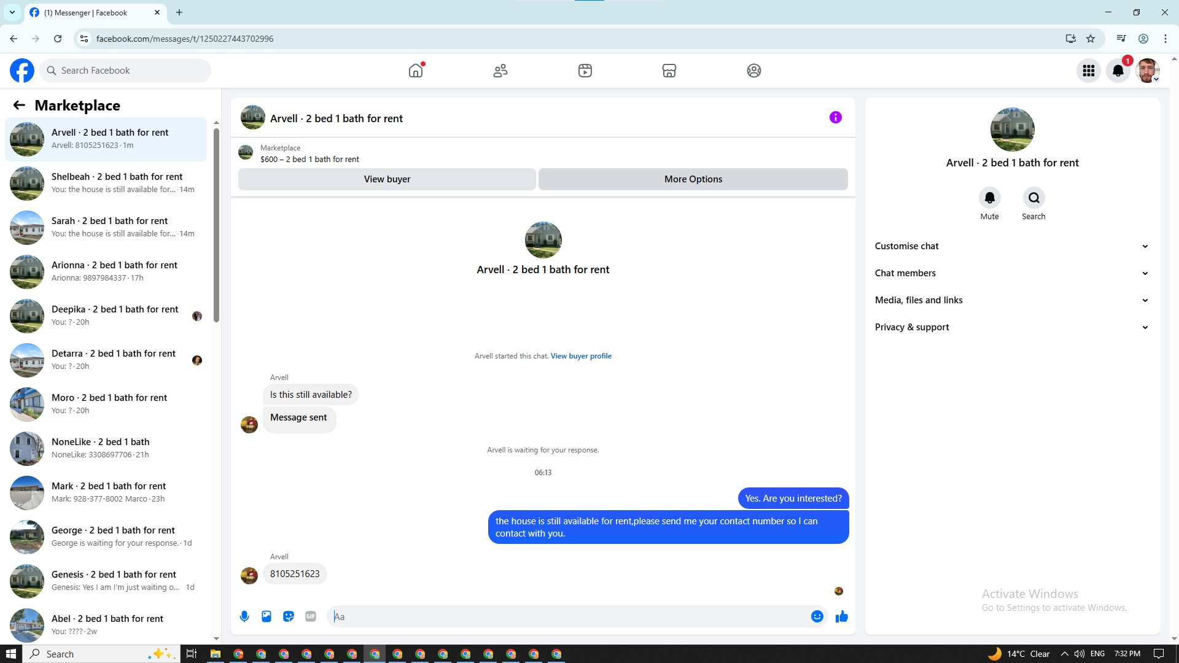Click the voice clip microphone icon
The width and height of the screenshot is (1179, 663).
[244, 616]
